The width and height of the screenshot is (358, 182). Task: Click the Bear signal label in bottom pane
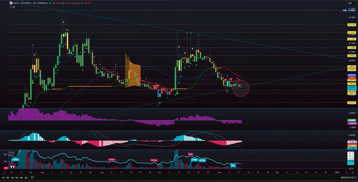point(191,154)
